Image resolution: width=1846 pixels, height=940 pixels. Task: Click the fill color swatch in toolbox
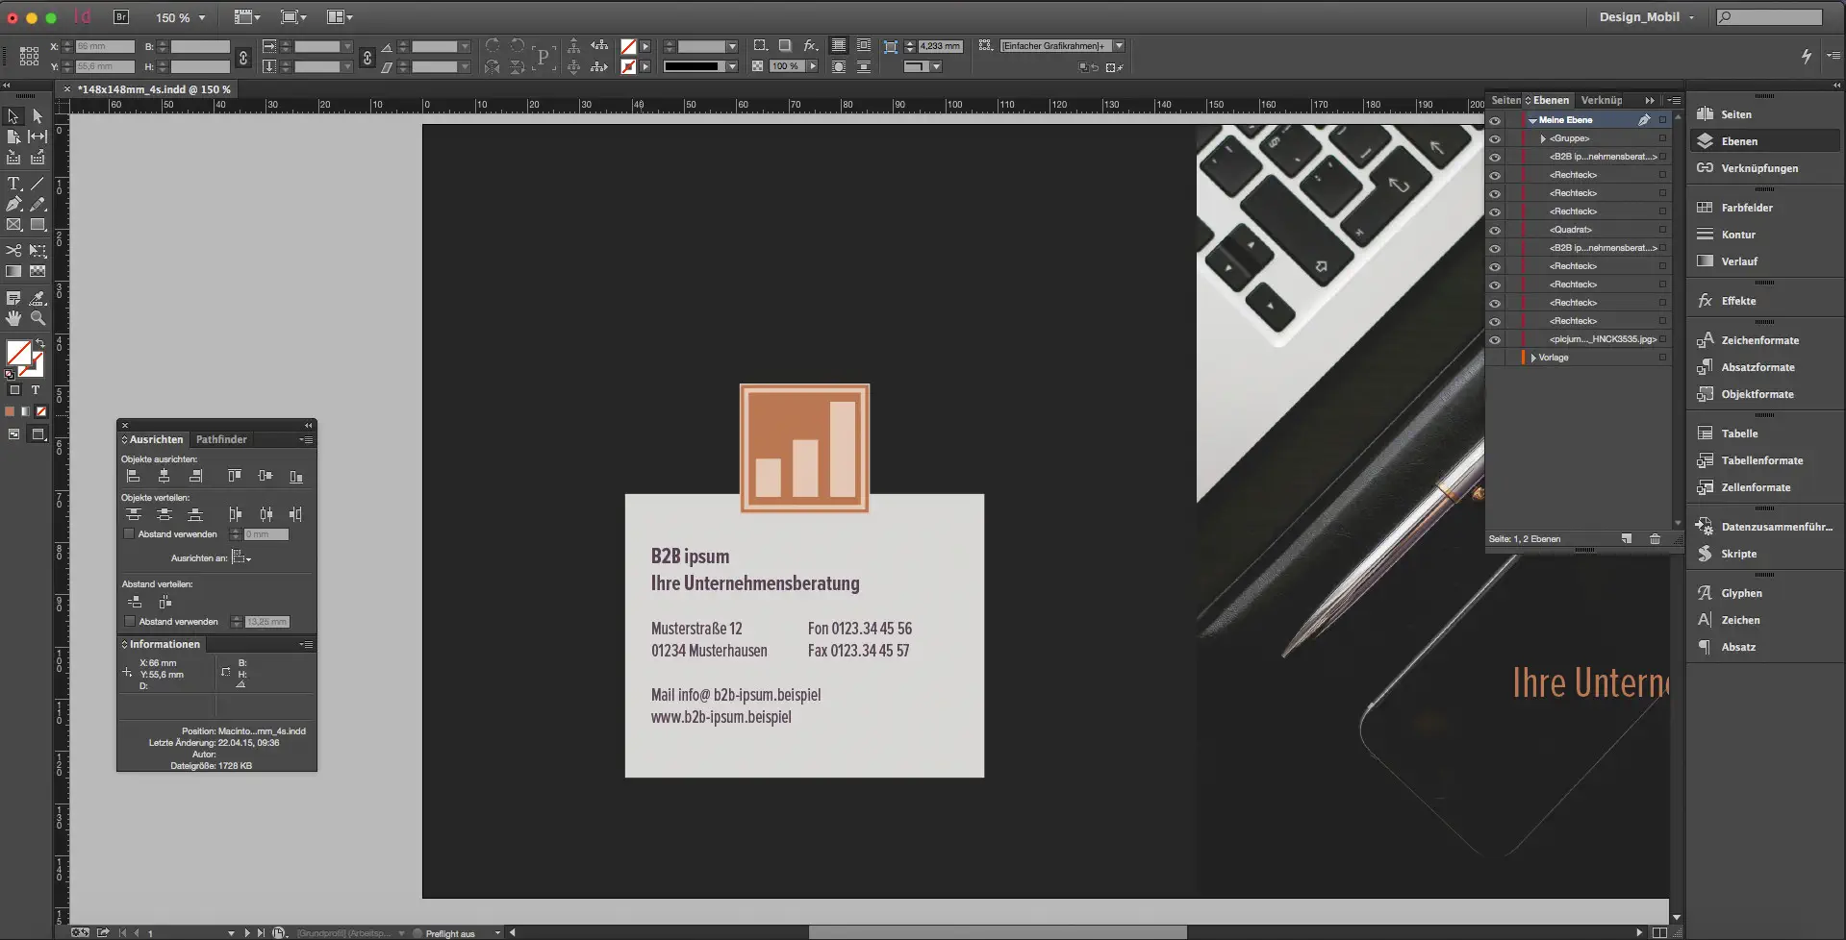pos(18,353)
